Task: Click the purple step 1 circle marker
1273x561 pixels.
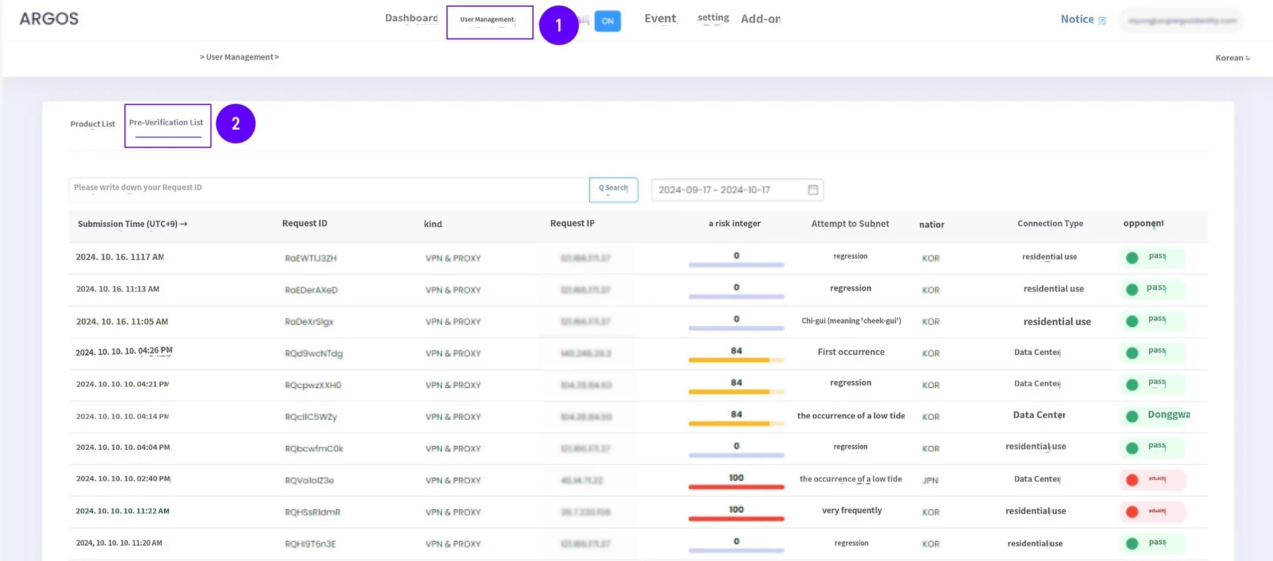Action: pyautogui.click(x=558, y=25)
